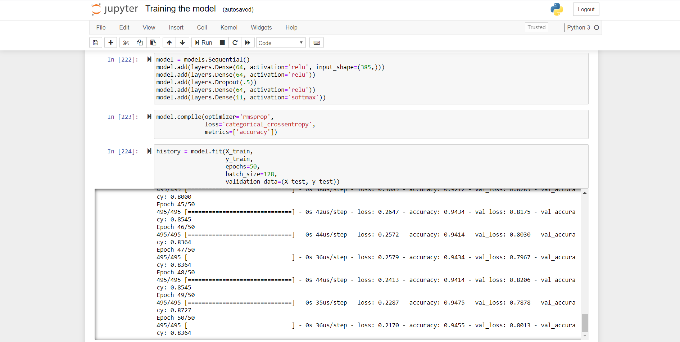Image resolution: width=680 pixels, height=342 pixels.
Task: Click the Logout button
Action: (x=586, y=9)
